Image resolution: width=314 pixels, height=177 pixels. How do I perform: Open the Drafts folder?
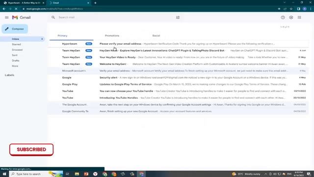click(x=16, y=60)
